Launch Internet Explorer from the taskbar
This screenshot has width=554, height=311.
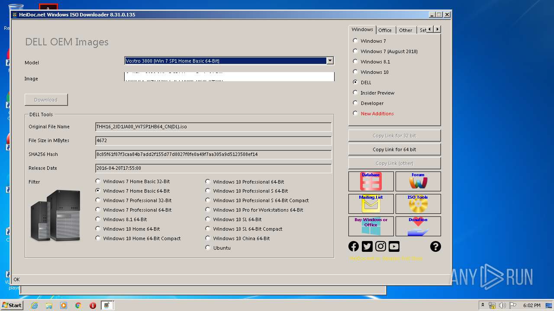[34, 305]
